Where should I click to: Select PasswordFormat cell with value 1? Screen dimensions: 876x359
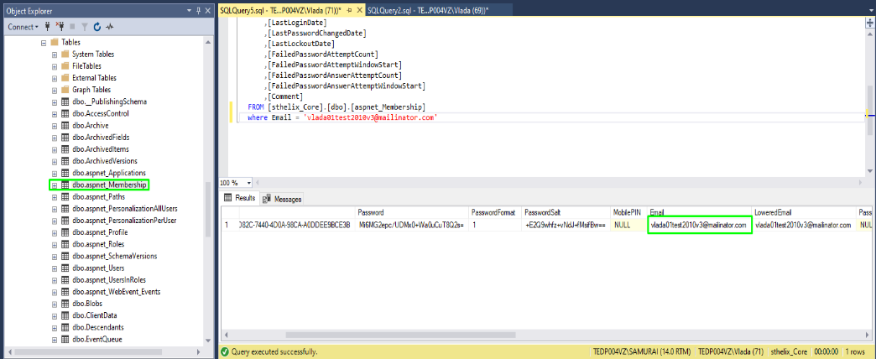pos(495,225)
